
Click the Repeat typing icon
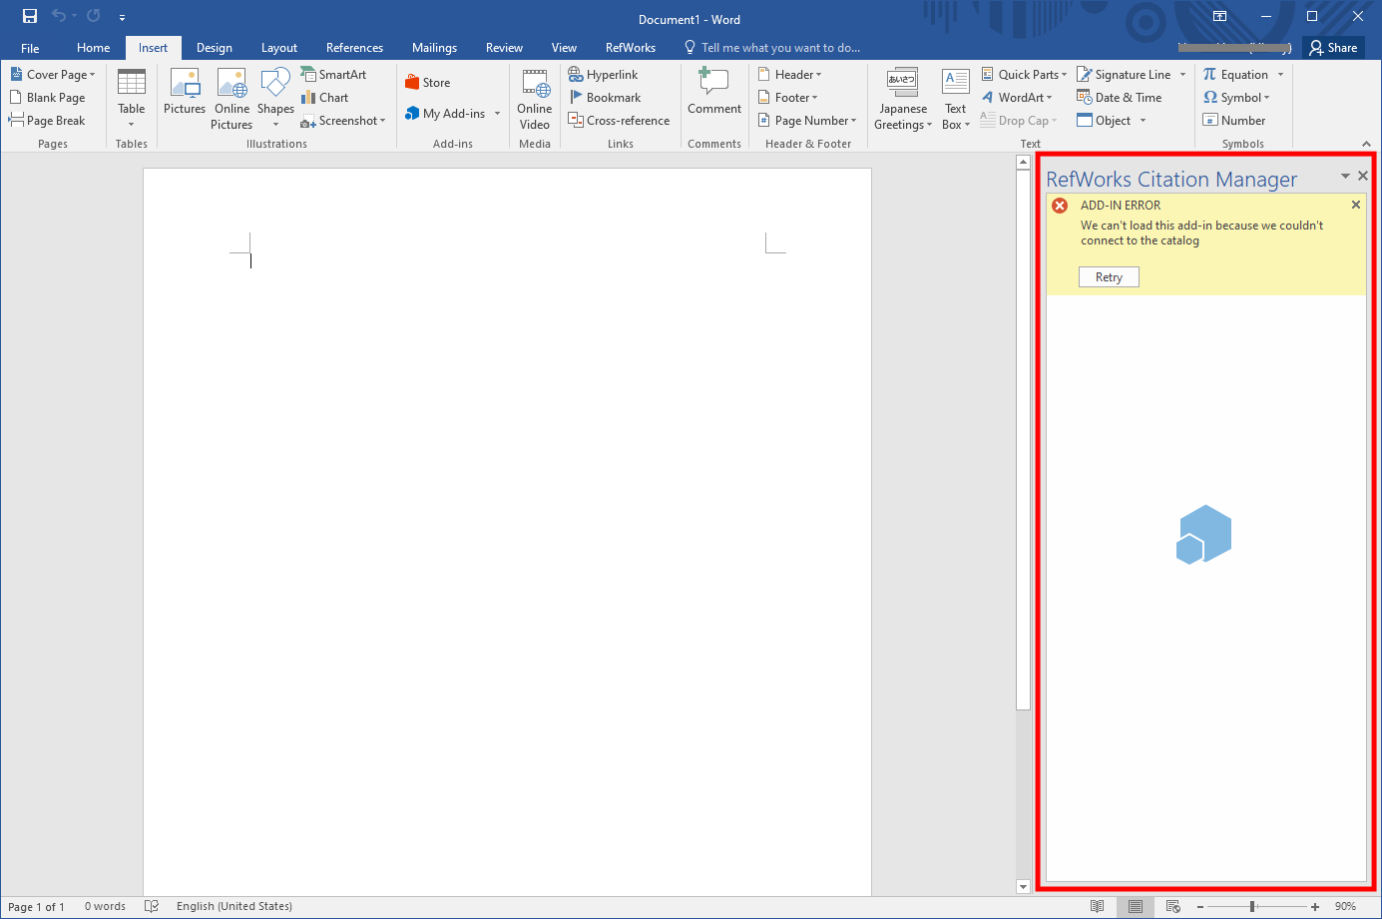pos(93,16)
